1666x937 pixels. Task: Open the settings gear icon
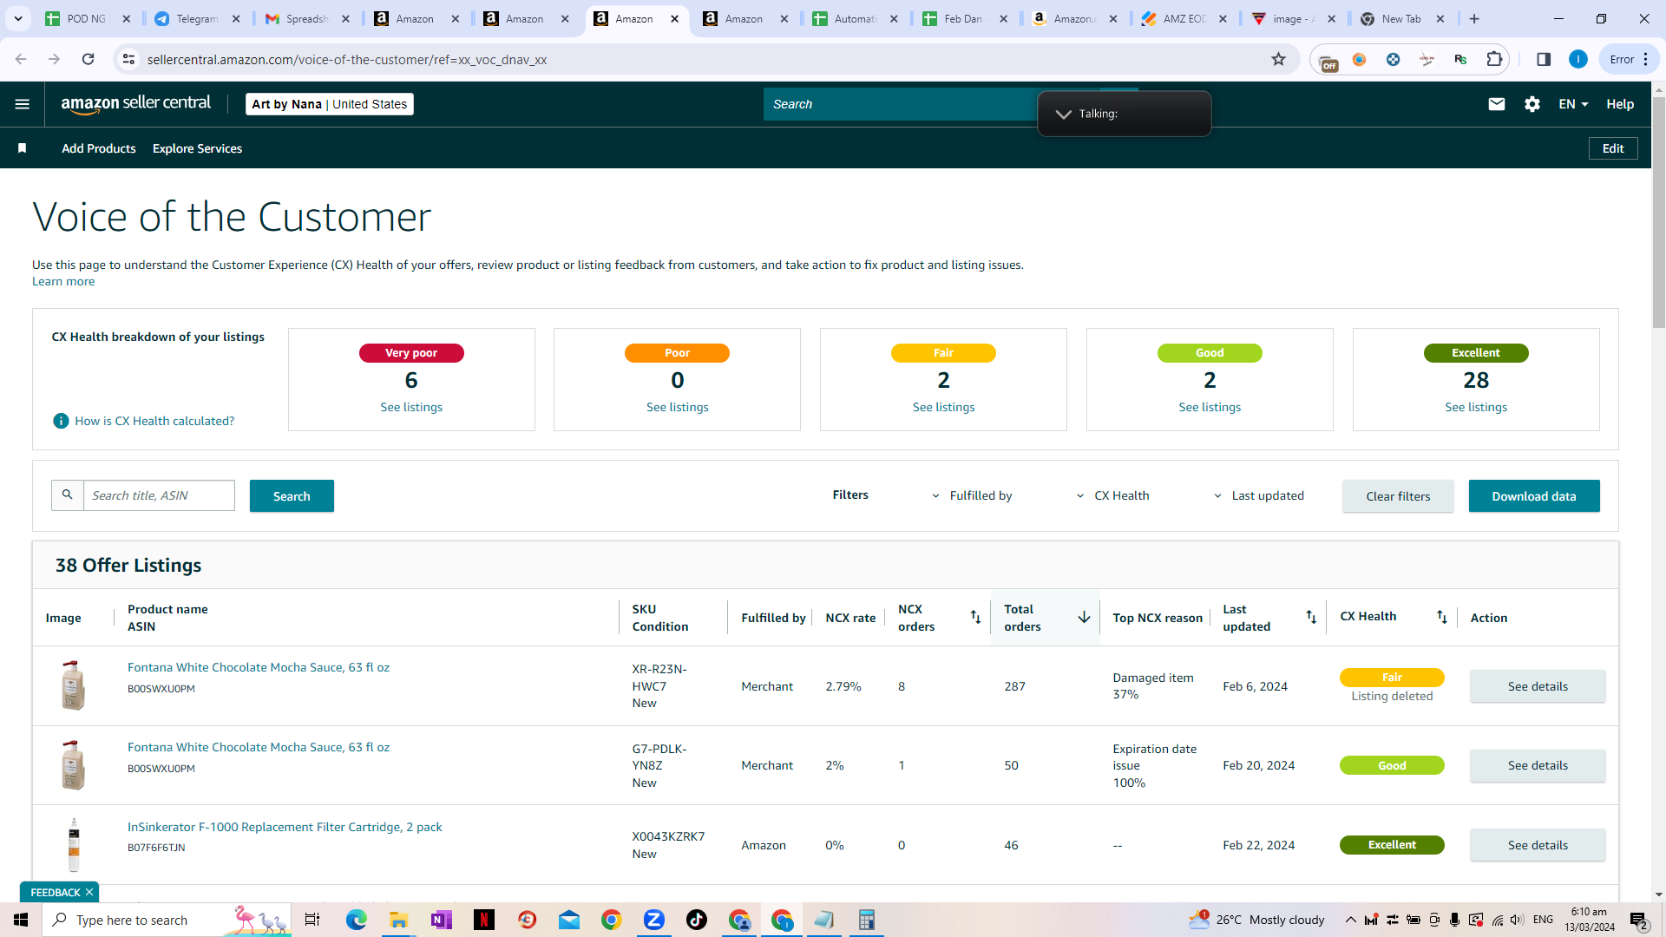(1532, 104)
